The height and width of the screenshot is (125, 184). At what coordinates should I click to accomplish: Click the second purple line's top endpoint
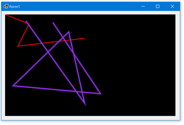[53, 23]
